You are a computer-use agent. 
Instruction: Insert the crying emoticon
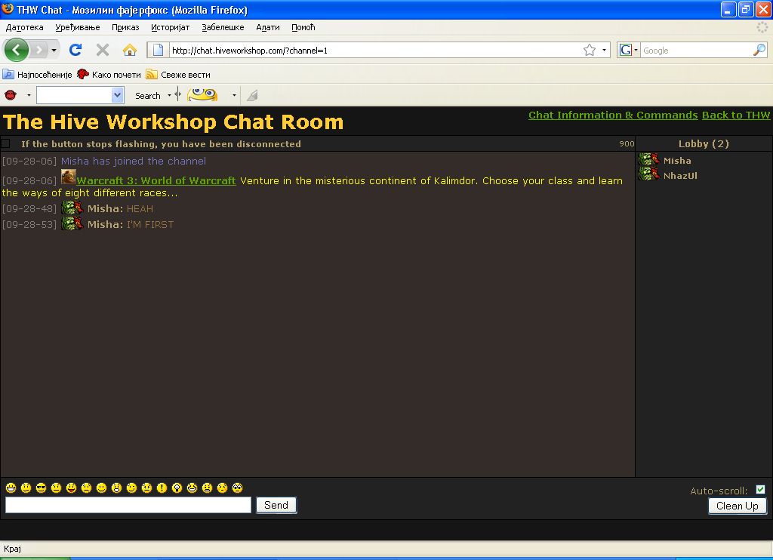pyautogui.click(x=147, y=488)
